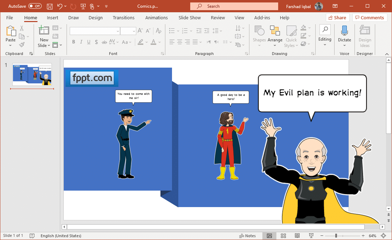This screenshot has width=392, height=240.
Task: Insert a New Slide icon
Action: (44, 32)
